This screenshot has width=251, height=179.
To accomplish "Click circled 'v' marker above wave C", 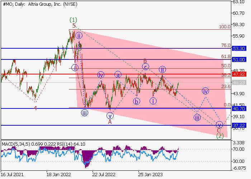I will pos(219,125).
